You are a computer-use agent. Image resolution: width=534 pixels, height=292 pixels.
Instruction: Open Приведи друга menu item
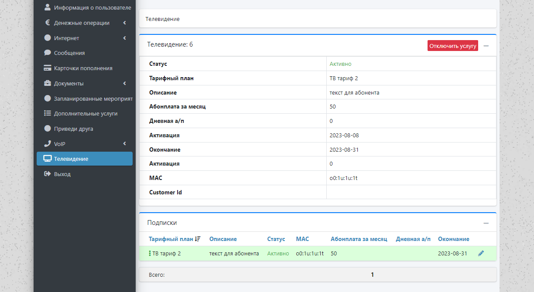[73, 129]
